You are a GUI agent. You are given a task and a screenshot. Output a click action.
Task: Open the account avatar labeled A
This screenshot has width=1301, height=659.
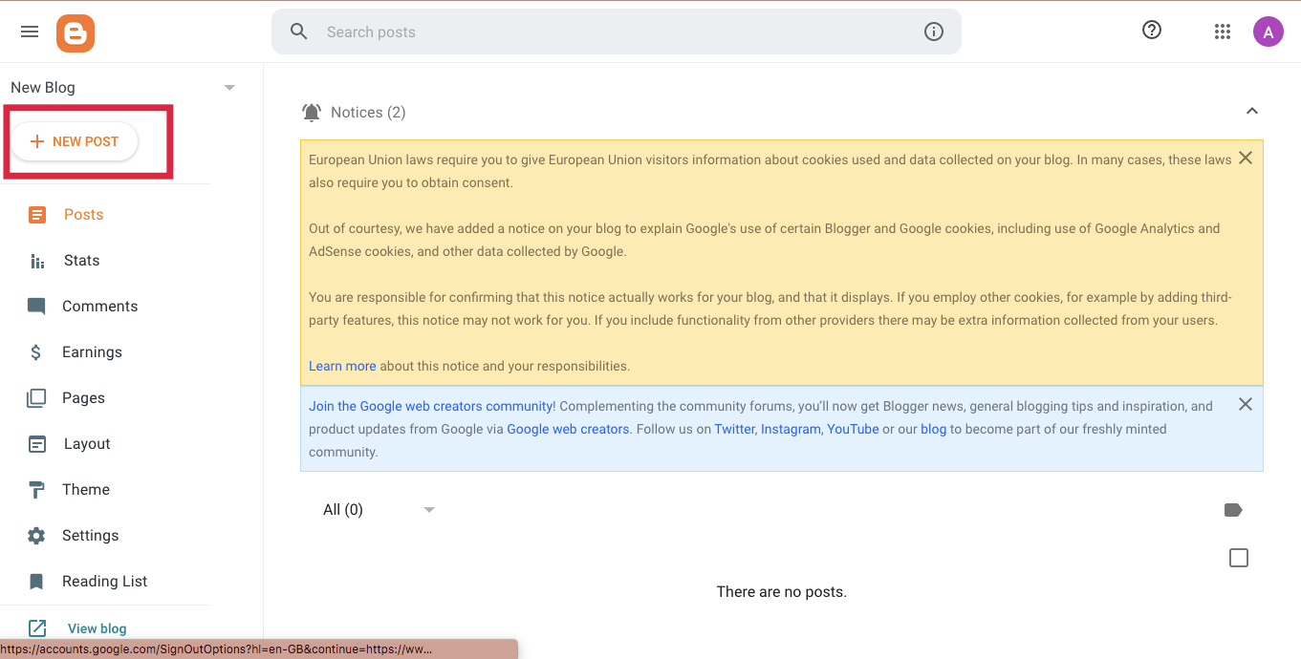point(1268,32)
